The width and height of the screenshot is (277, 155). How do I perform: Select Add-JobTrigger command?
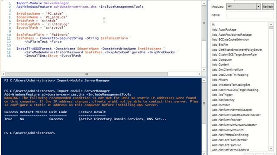pos(222,95)
